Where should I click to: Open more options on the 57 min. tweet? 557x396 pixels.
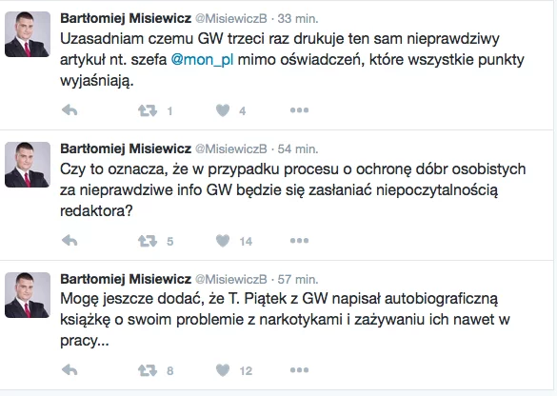click(299, 370)
